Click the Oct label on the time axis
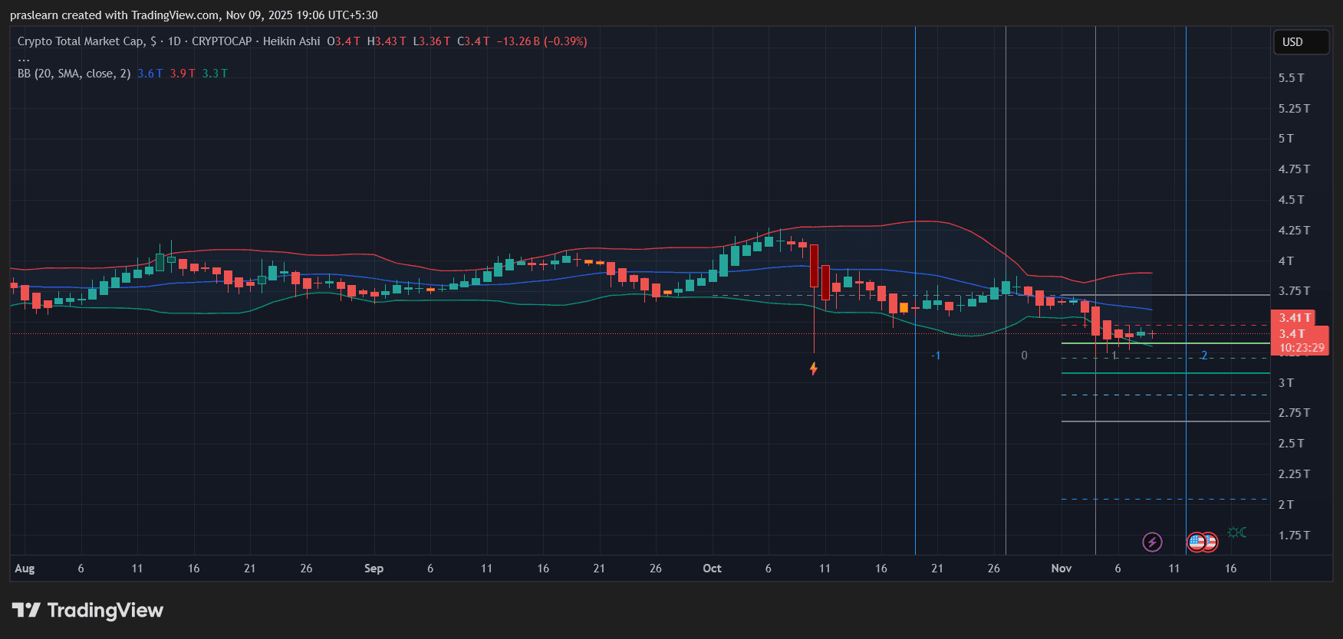 [712, 569]
